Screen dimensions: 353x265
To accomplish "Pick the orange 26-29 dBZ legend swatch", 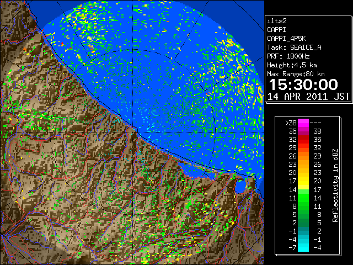I will tap(303, 156).
